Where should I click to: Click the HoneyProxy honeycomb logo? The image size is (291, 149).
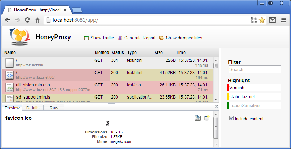(19, 37)
